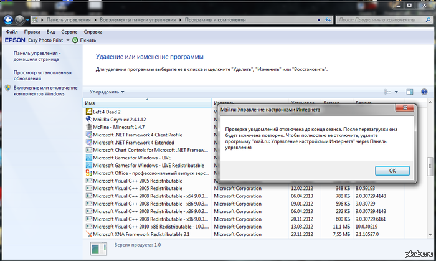Viewport: 436px width, 261px height.
Task: Toggle the preview pane icon
Action: 410,92
